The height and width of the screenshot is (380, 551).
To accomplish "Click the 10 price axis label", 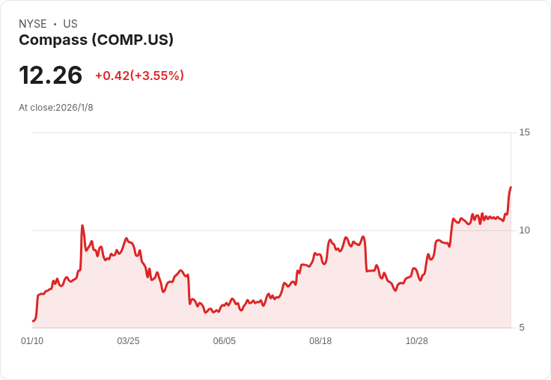I will (524, 230).
